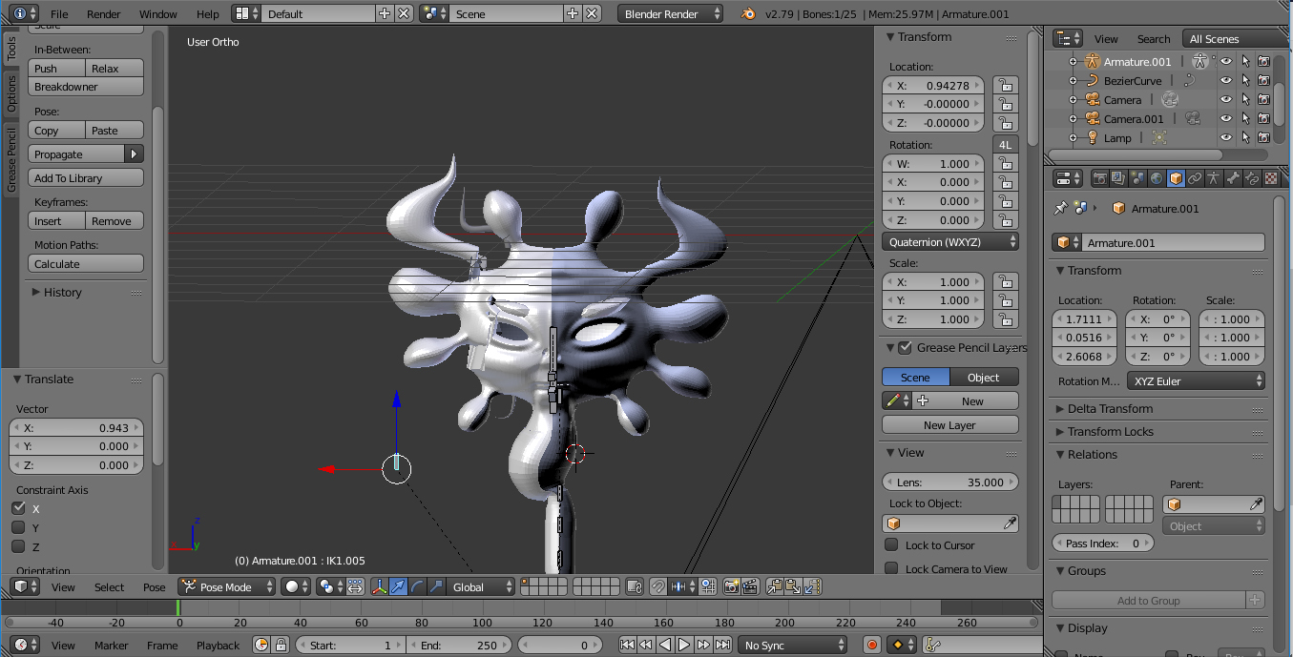Switch to the Options side tab
This screenshot has height=657, width=1293.
[11, 94]
